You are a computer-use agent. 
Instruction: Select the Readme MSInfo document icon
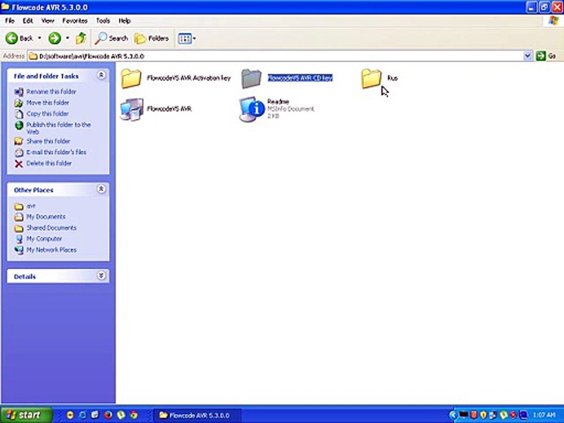click(x=252, y=109)
